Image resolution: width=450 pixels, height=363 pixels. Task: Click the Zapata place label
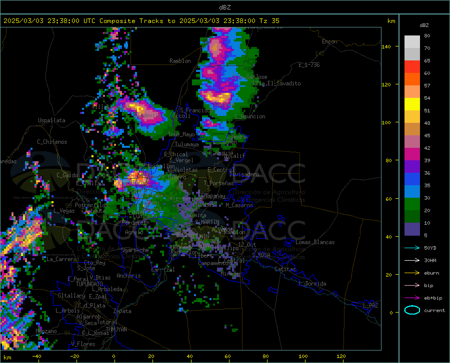coord(122,311)
